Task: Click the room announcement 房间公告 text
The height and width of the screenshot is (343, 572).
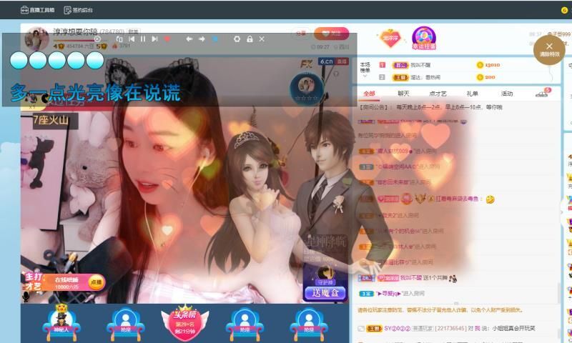Action: click(431, 107)
